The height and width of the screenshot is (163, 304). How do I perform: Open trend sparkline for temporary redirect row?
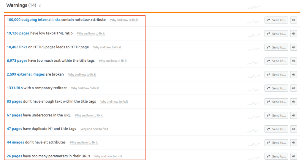coord(254,90)
